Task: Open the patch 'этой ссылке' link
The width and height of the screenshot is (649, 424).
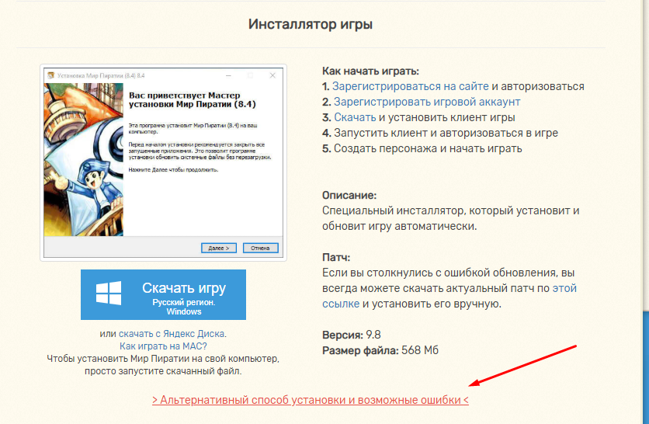Action: (449, 296)
